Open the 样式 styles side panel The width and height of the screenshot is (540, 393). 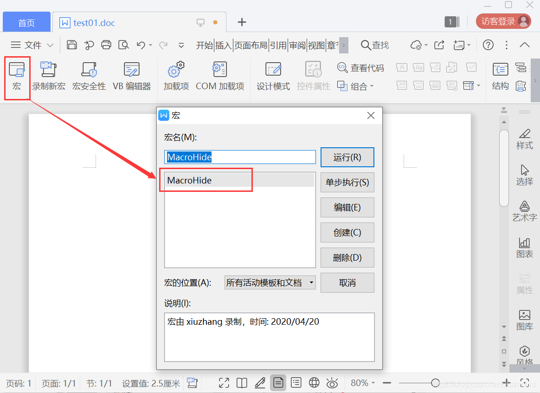click(525, 139)
